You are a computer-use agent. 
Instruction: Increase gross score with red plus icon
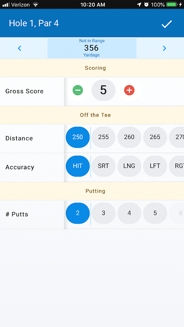[129, 90]
